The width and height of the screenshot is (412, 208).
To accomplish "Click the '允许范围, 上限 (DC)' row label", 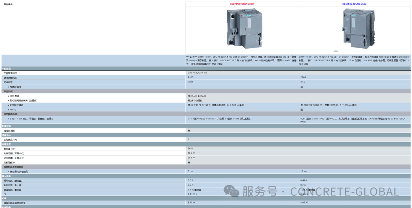I will point(14,158).
